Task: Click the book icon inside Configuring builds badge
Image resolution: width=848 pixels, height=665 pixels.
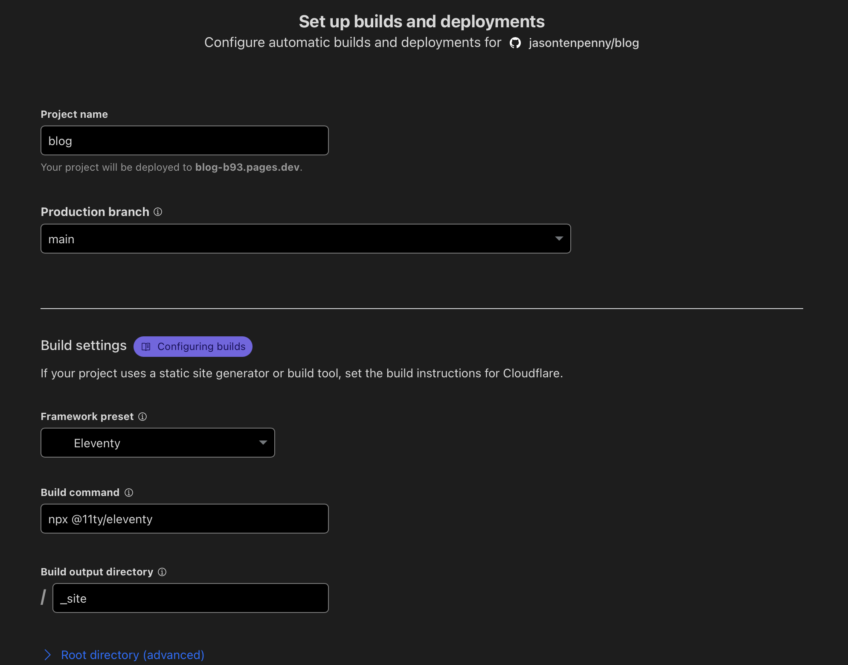Action: click(x=146, y=347)
